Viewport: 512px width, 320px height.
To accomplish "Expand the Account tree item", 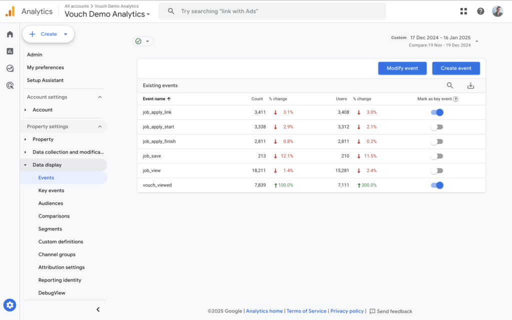I will 25,109.
